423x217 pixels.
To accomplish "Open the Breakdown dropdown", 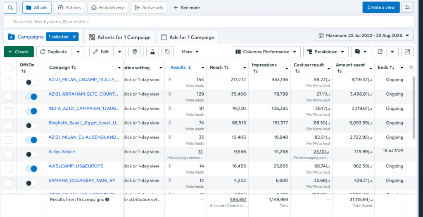I will pos(326,52).
